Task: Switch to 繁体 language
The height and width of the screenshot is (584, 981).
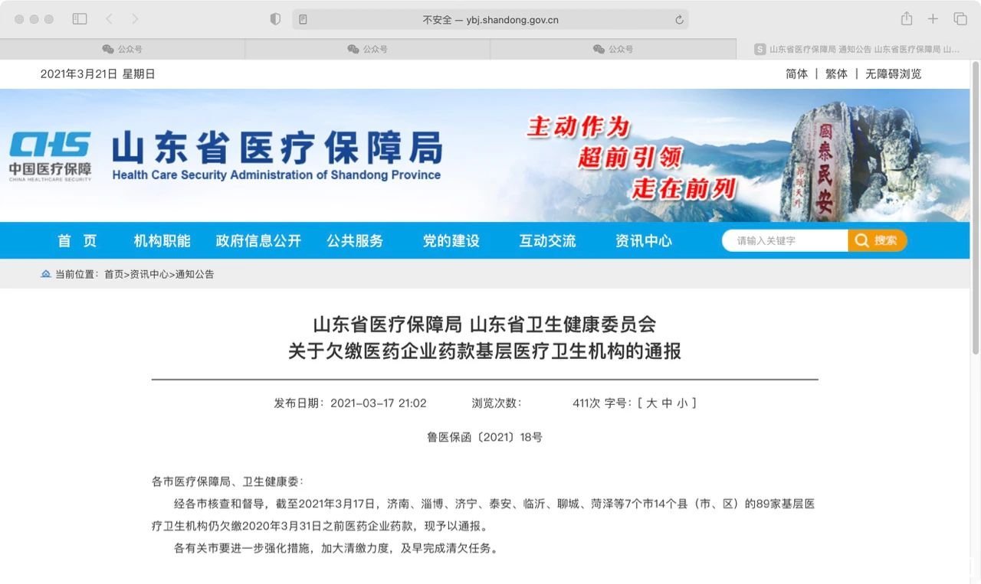Action: coord(837,74)
